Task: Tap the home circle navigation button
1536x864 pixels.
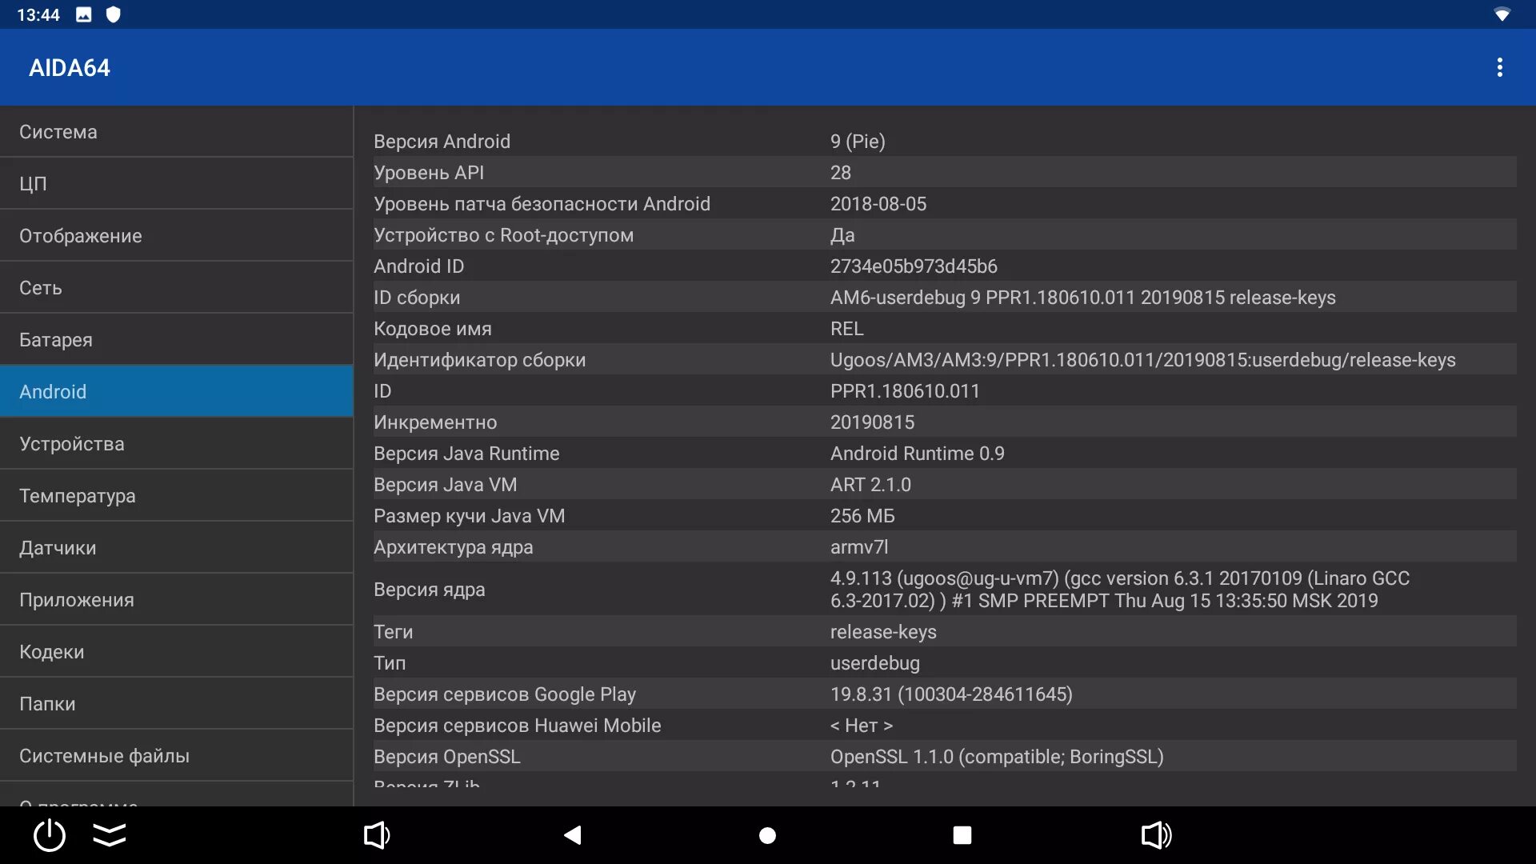Action: (x=767, y=835)
